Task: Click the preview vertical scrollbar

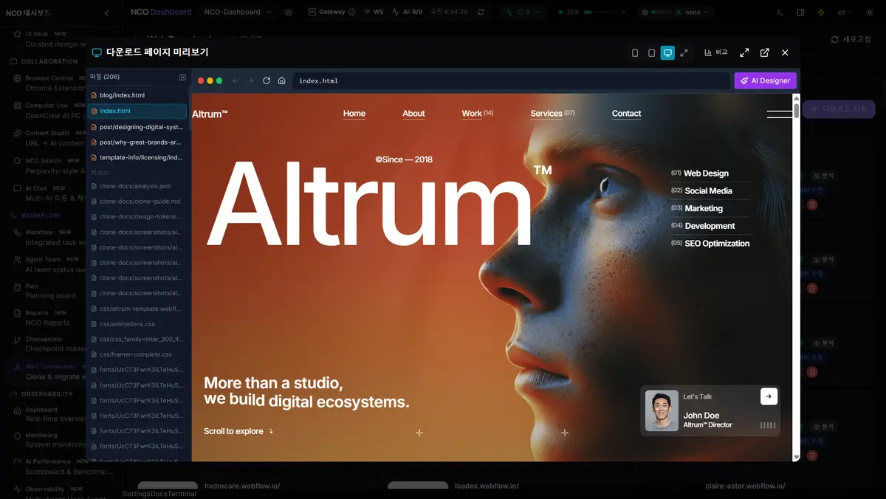Action: (x=796, y=111)
